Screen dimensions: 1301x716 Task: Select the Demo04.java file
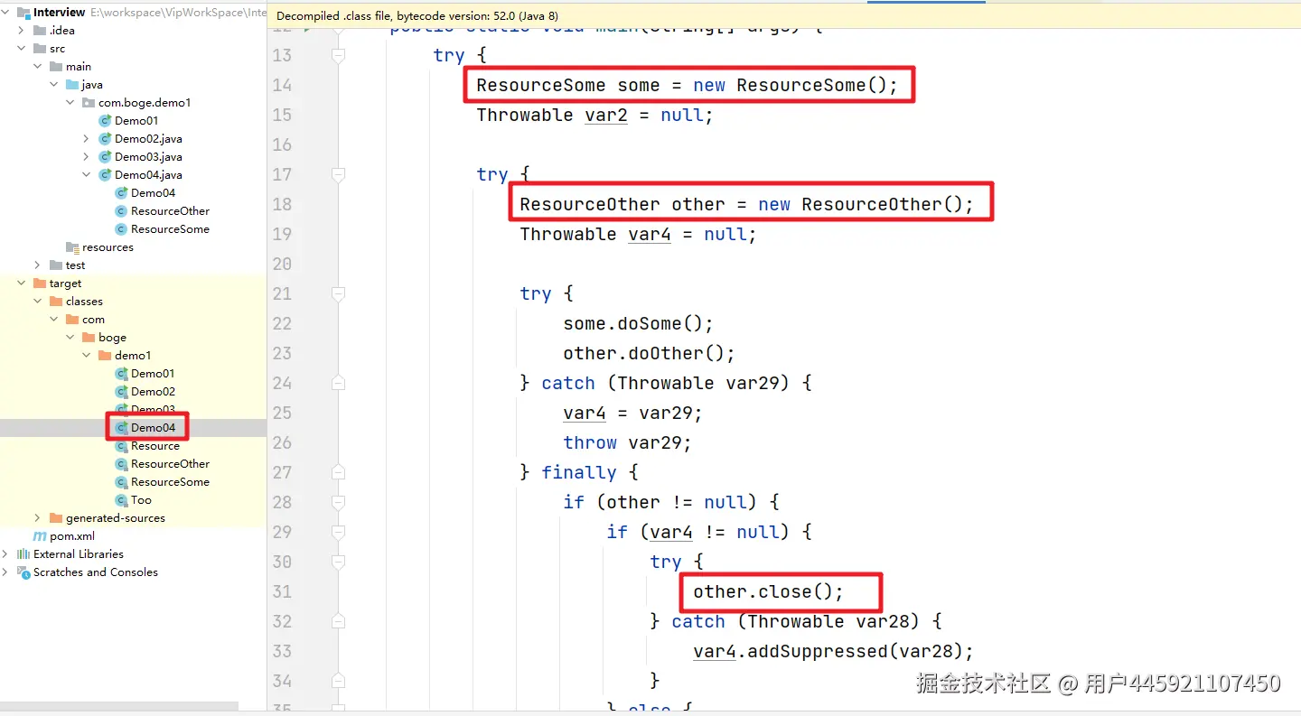[x=148, y=175]
